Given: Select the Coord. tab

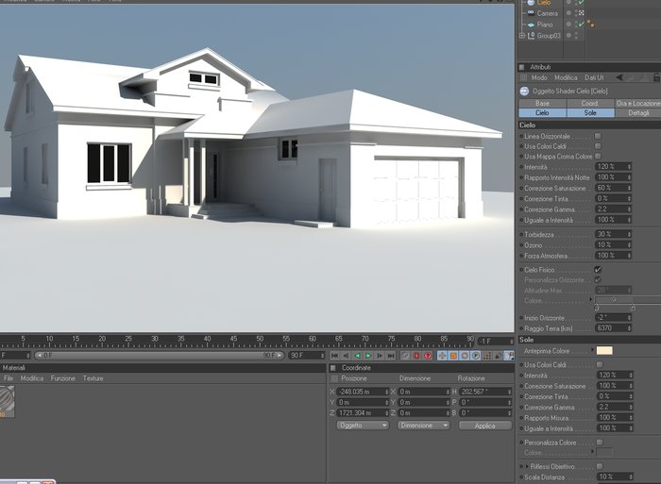Looking at the screenshot, I should click(x=590, y=103).
